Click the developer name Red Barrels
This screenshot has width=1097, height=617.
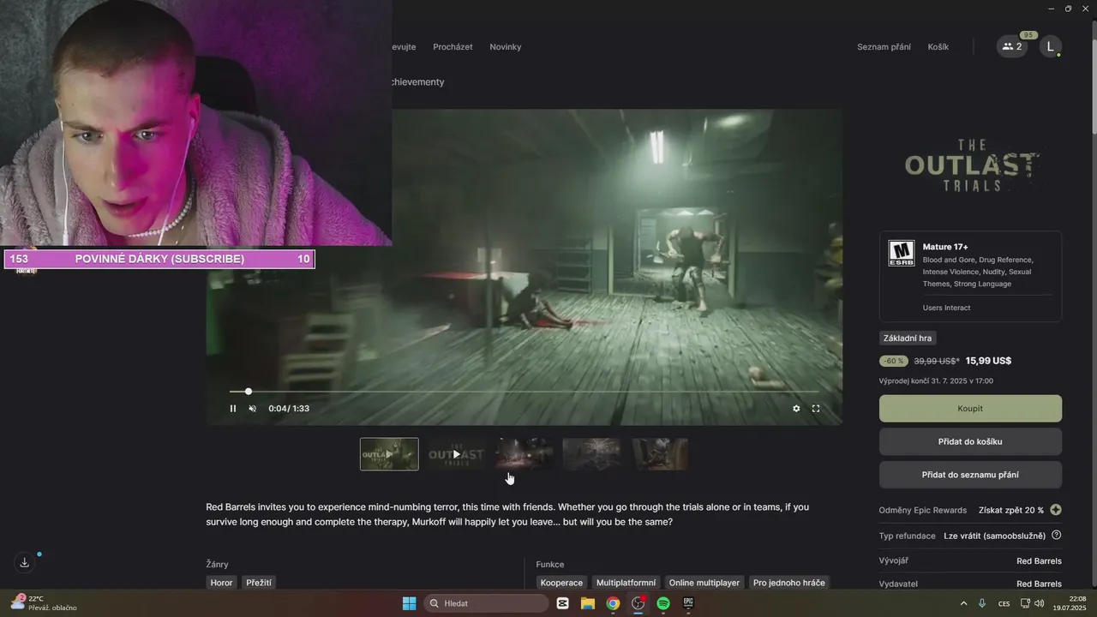pos(1039,561)
